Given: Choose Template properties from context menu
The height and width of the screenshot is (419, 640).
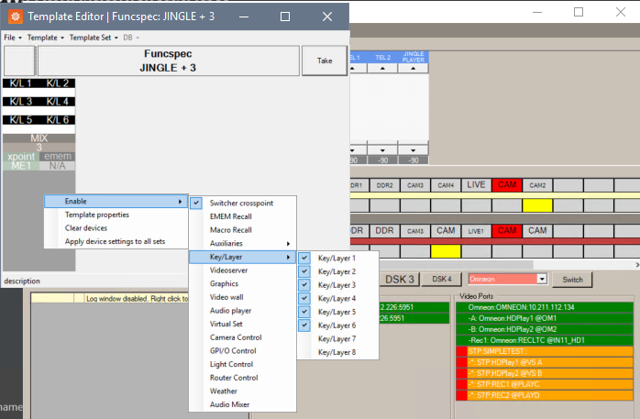Looking at the screenshot, I should click(x=96, y=215).
